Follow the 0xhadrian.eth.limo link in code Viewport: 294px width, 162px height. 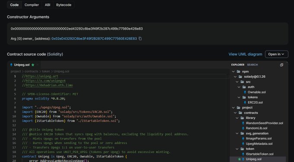pos(49,85)
